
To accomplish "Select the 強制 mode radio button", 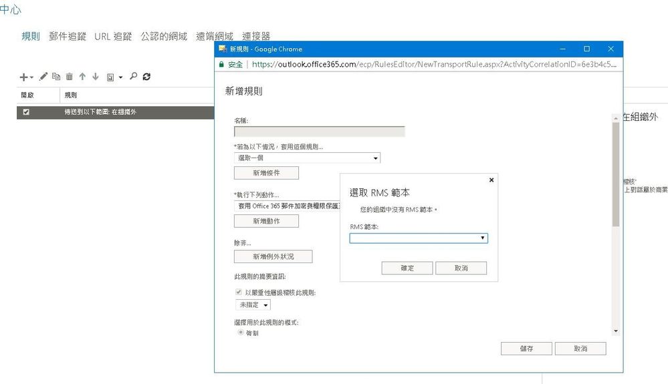I will (241, 332).
